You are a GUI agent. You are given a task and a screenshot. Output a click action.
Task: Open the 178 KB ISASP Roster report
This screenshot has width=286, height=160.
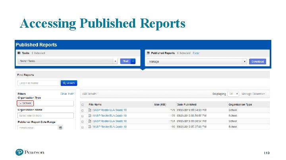110,115
